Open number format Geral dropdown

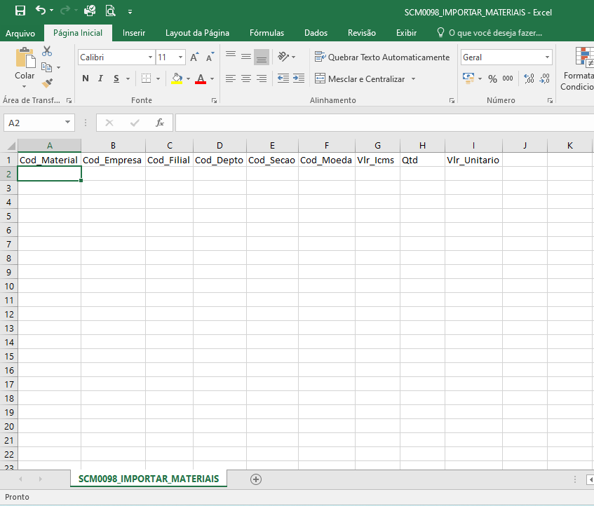548,57
